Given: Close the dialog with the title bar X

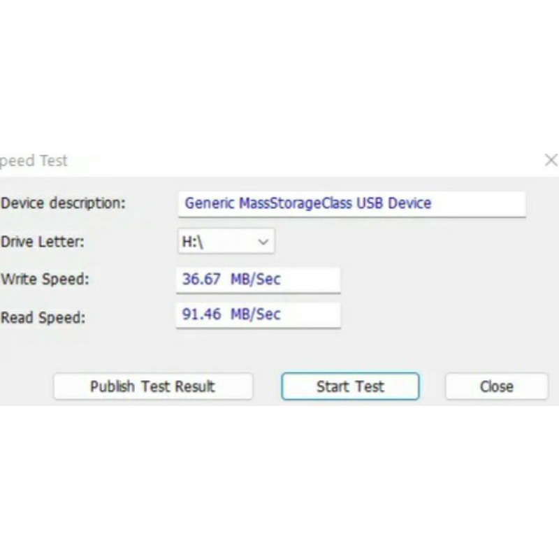Looking at the screenshot, I should (551, 160).
